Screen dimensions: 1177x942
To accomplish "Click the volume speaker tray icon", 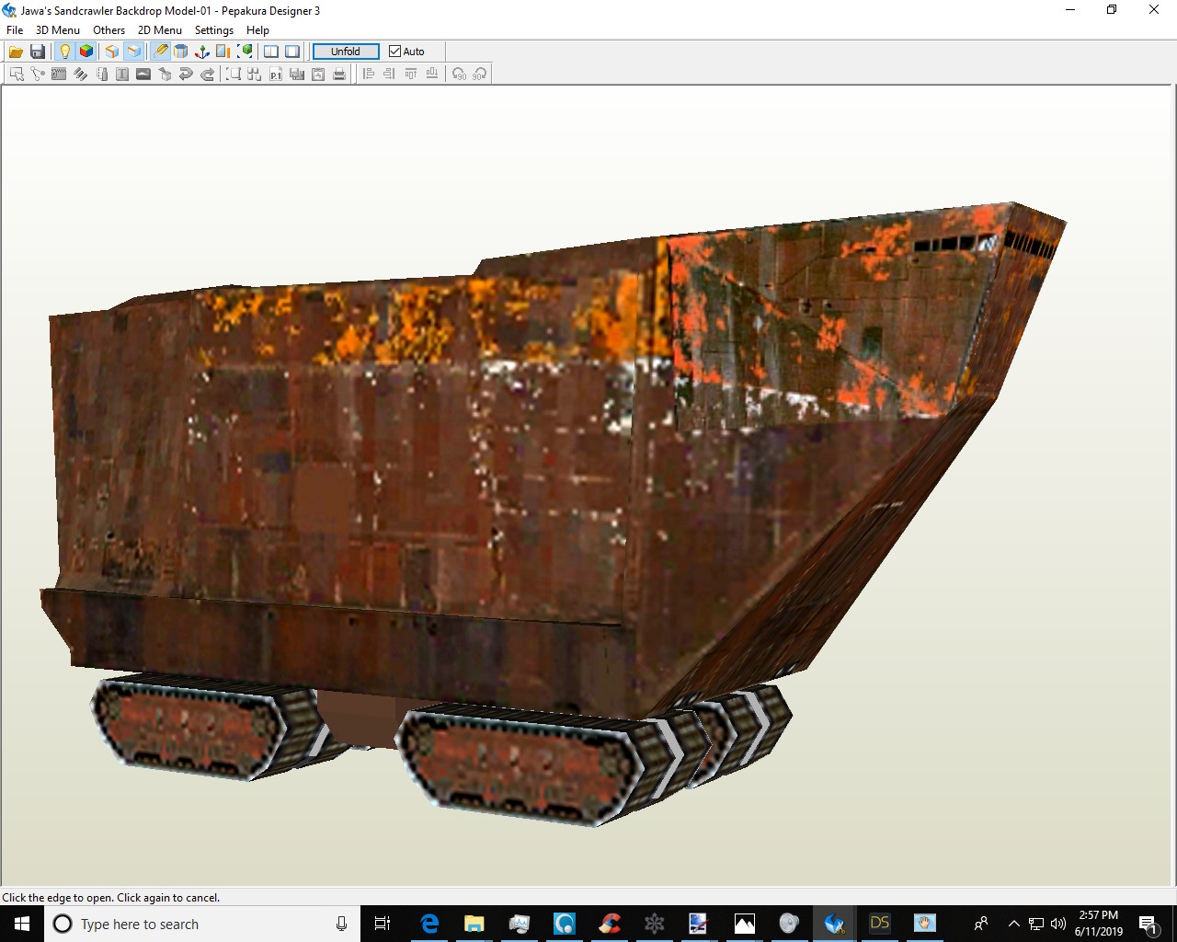I will click(1058, 924).
